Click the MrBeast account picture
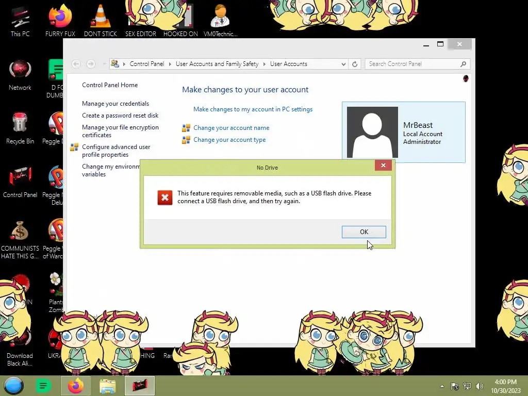Viewport: 528px width, 396px height. pyautogui.click(x=372, y=132)
